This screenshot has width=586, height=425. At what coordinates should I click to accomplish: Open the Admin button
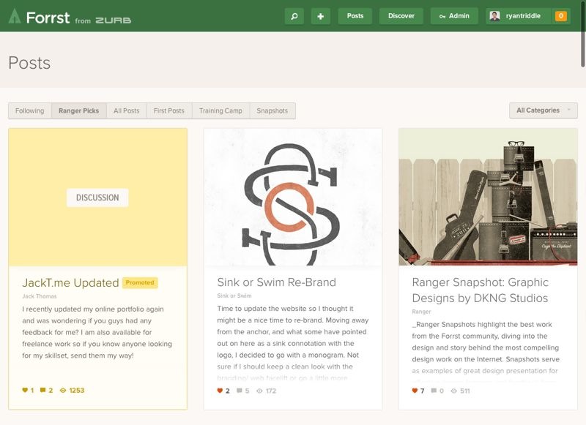coord(454,16)
